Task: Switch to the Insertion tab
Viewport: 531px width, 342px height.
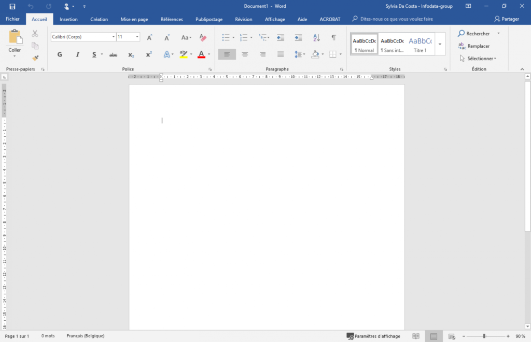Action: (x=68, y=19)
